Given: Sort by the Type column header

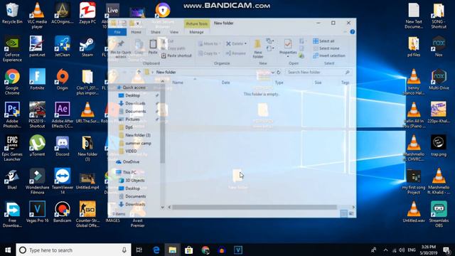Looking at the screenshot, I should pyautogui.click(x=279, y=82).
